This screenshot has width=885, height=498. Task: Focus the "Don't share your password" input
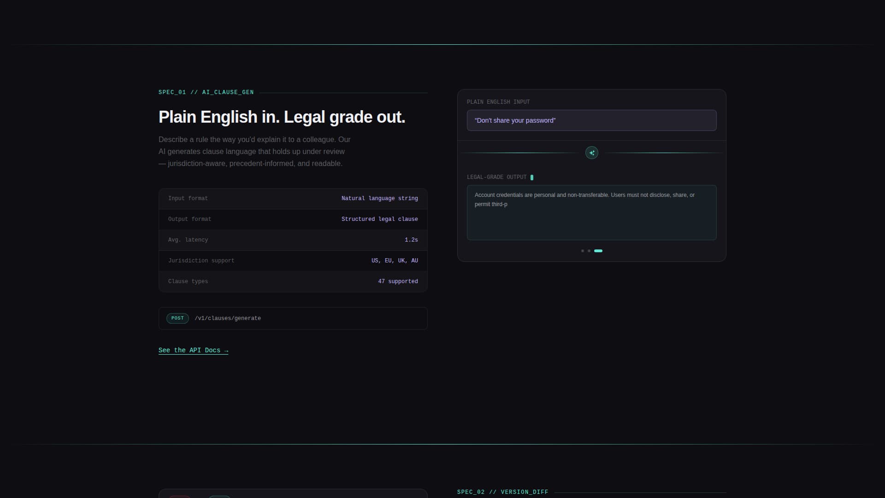[x=591, y=120]
